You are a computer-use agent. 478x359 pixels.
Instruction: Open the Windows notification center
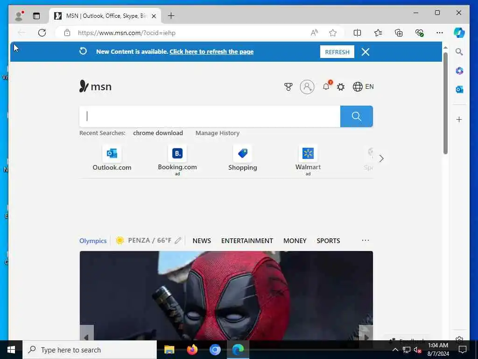(463, 350)
